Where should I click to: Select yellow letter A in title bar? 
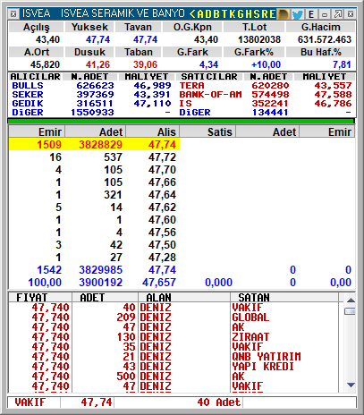point(200,14)
